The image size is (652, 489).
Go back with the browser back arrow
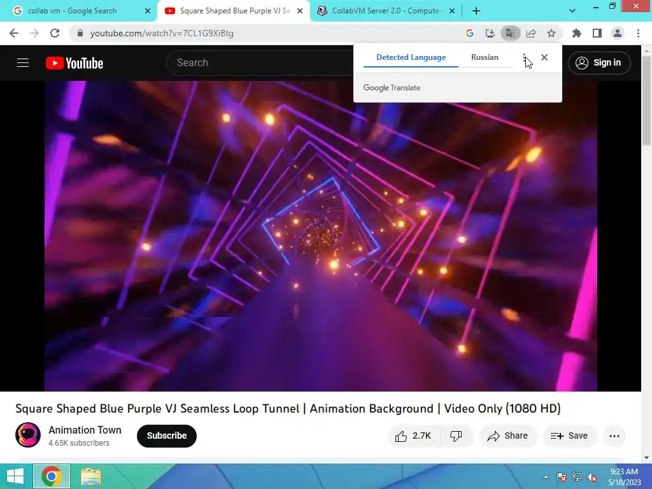(x=14, y=33)
